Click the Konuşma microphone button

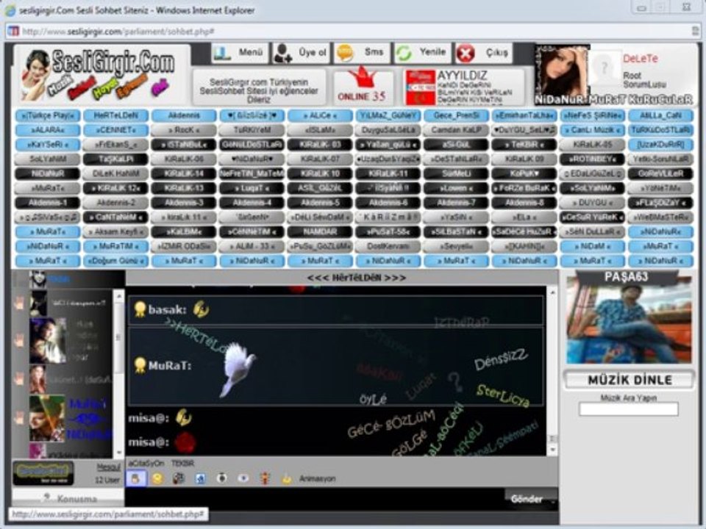click(68, 498)
